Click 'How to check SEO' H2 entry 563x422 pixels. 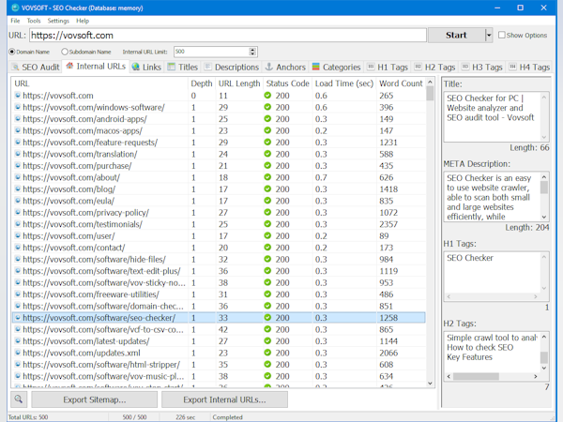pyautogui.click(x=479, y=347)
